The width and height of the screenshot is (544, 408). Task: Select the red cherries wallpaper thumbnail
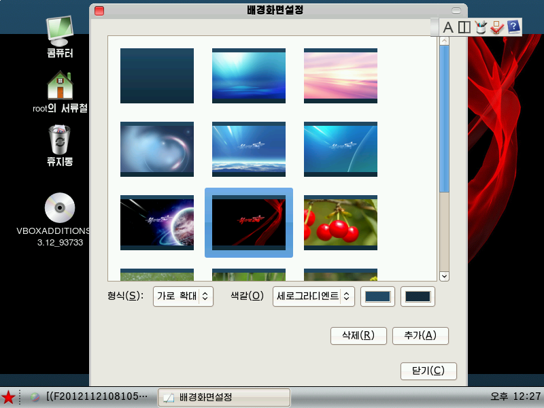[341, 223]
